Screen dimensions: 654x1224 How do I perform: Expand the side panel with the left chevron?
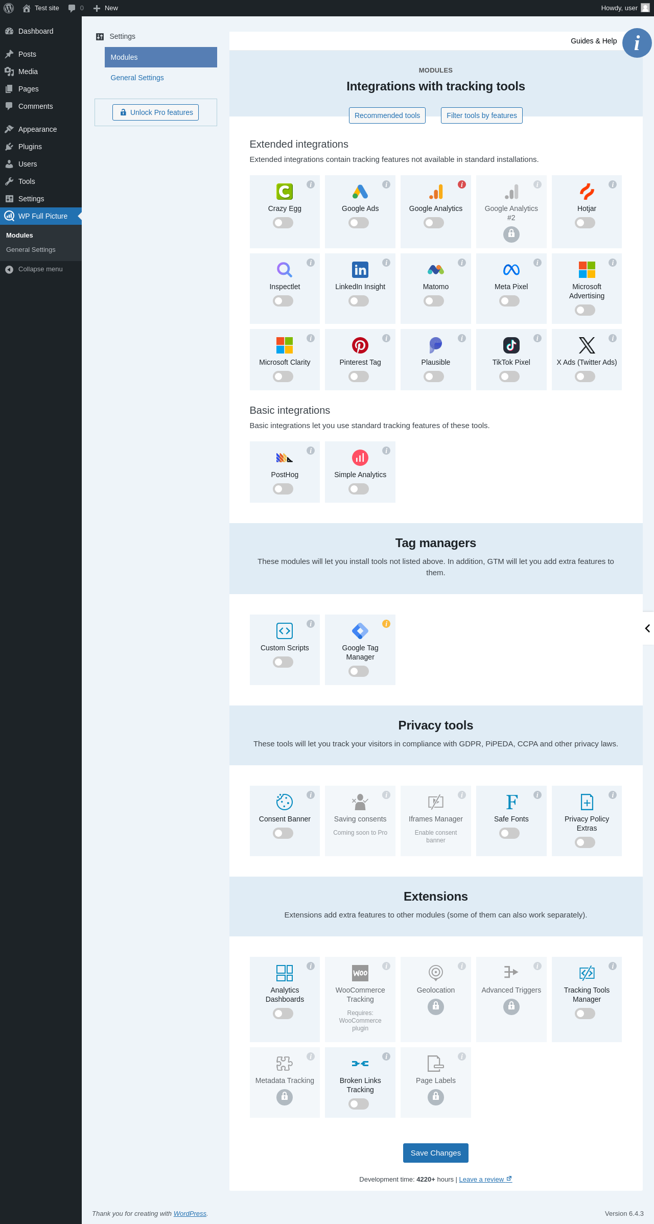648,628
